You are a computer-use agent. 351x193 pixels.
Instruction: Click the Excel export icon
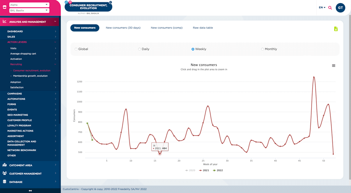pos(335,29)
